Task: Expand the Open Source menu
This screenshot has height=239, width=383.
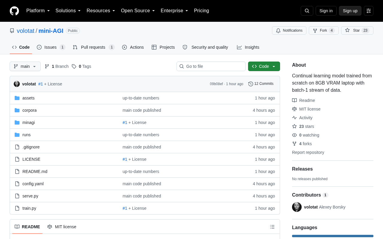Action: [x=138, y=11]
